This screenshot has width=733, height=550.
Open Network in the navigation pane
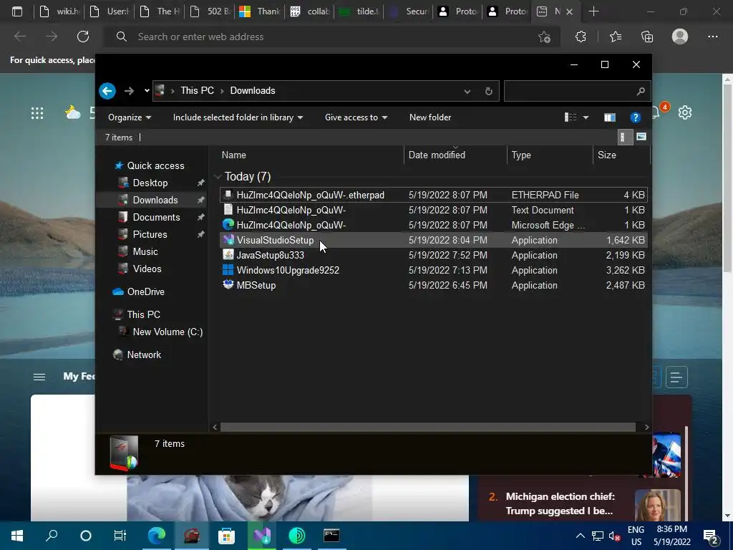[x=143, y=355]
